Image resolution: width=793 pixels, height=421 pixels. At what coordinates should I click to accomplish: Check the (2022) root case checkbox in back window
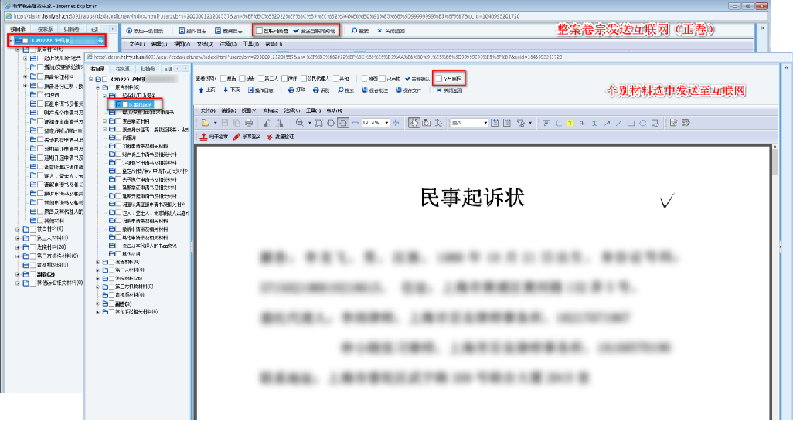26,40
